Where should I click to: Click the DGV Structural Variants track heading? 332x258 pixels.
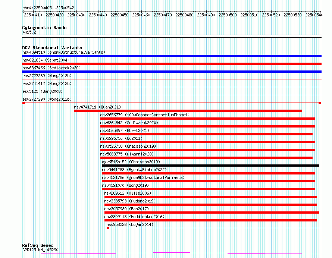pyautogui.click(x=52, y=48)
